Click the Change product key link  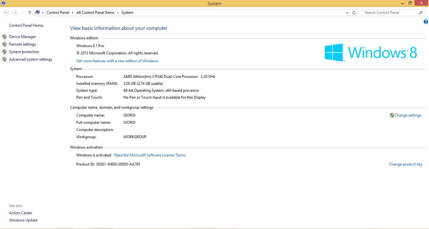[x=405, y=164]
